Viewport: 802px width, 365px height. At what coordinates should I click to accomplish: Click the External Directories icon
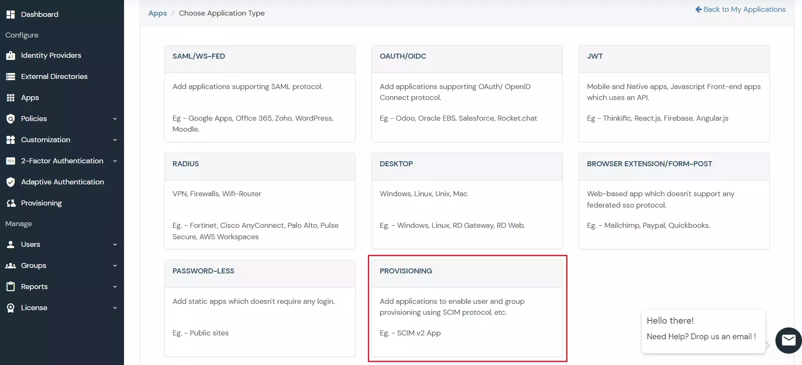pos(11,76)
